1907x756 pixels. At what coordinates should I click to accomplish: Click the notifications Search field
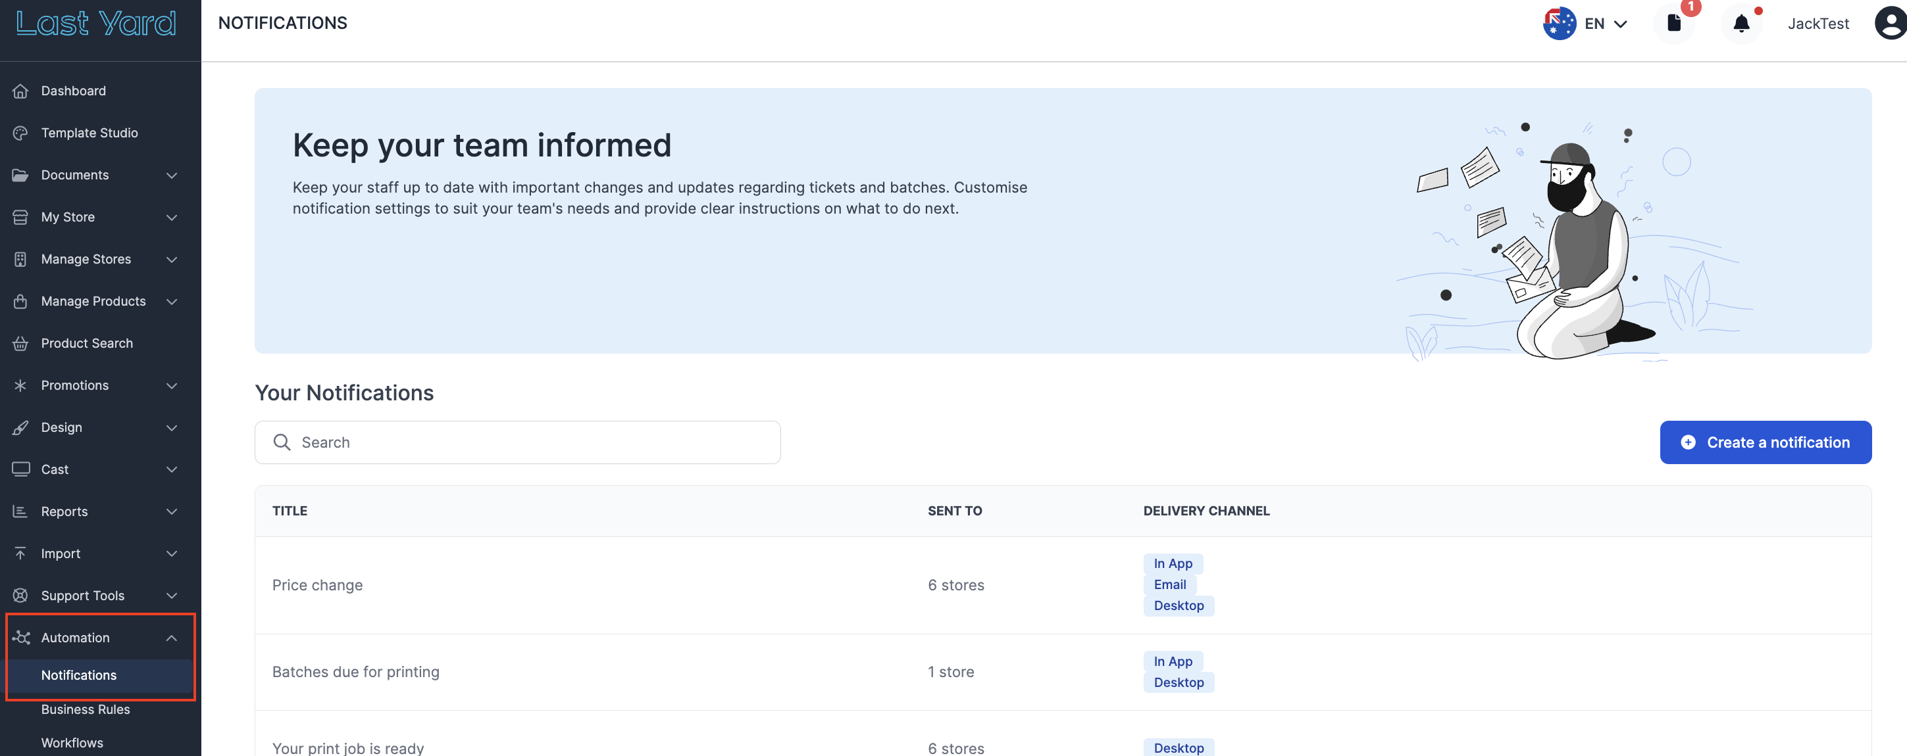coord(517,442)
